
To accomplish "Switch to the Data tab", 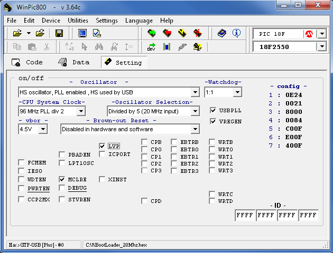I will pos(73,62).
